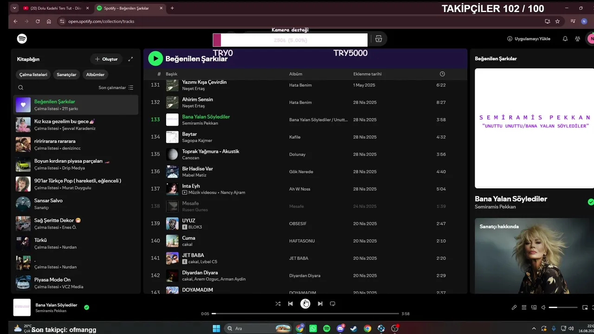Toggle repeat mode
The image size is (594, 334).
[332, 304]
